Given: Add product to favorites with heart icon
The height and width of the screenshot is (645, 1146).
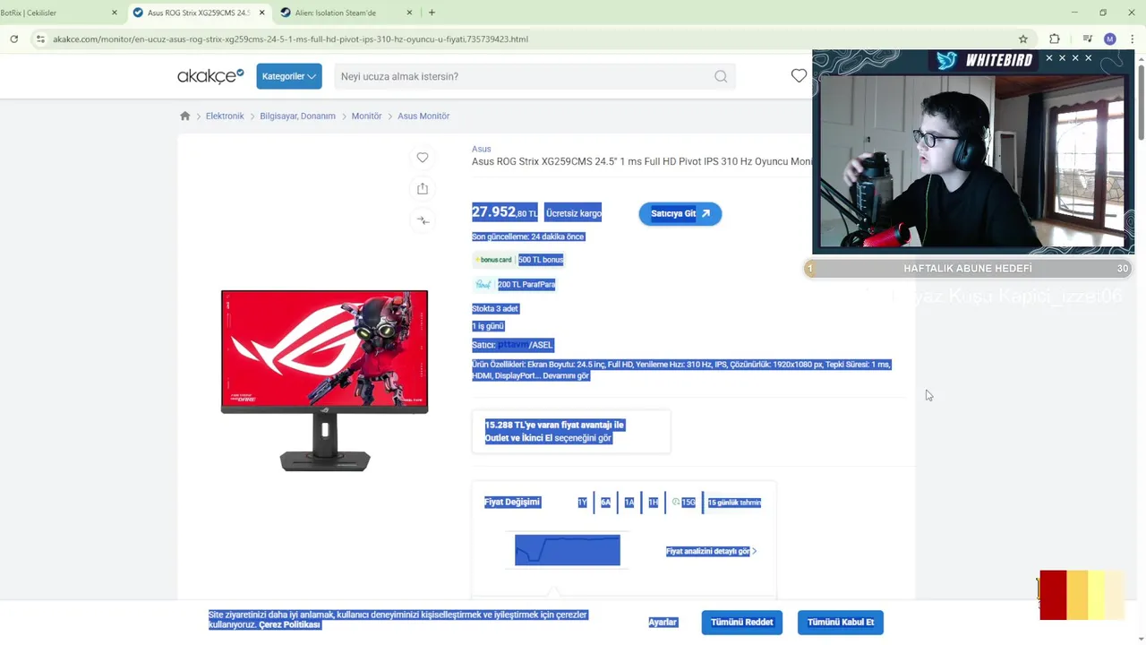Looking at the screenshot, I should (x=423, y=158).
